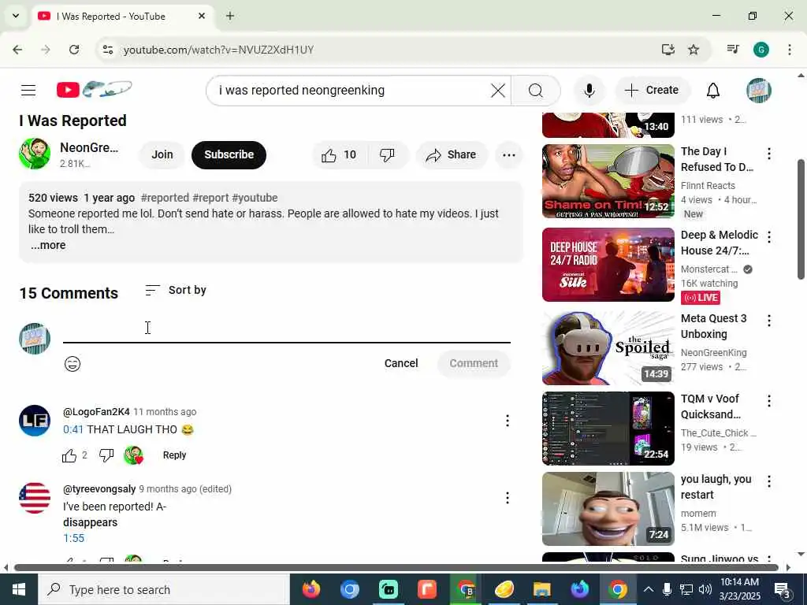
Task: Open the media control icon in Chrome toolbar
Action: coord(733,50)
